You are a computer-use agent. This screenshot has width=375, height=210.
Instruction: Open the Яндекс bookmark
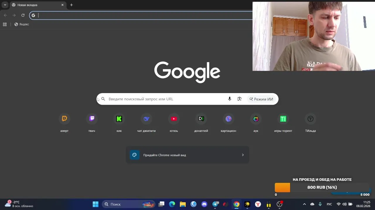pos(22,24)
